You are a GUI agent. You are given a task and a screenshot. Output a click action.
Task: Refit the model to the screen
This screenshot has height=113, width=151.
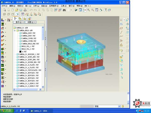point(97,10)
